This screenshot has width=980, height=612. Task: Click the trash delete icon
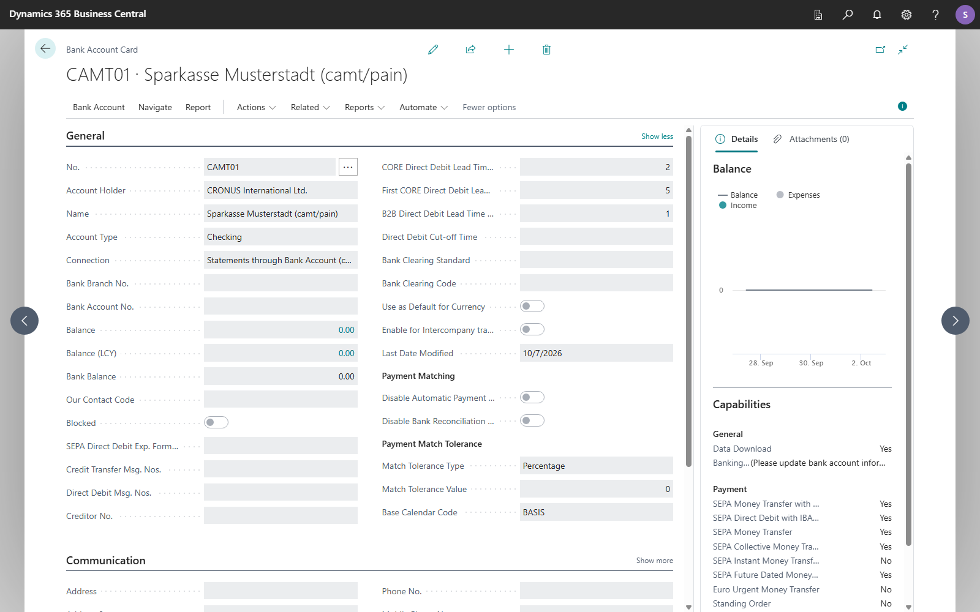pos(546,50)
